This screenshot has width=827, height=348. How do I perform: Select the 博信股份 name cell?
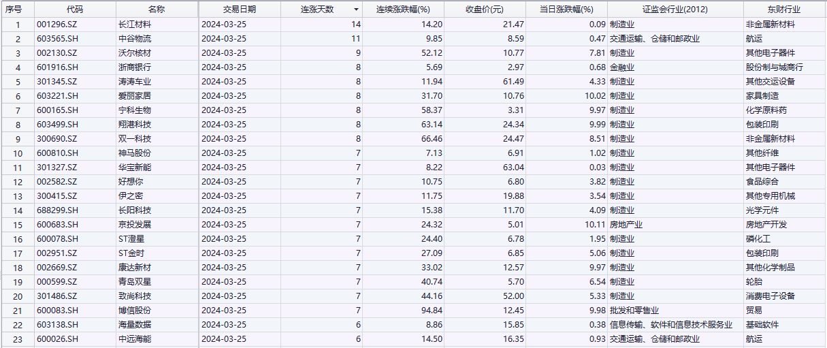coord(135,311)
